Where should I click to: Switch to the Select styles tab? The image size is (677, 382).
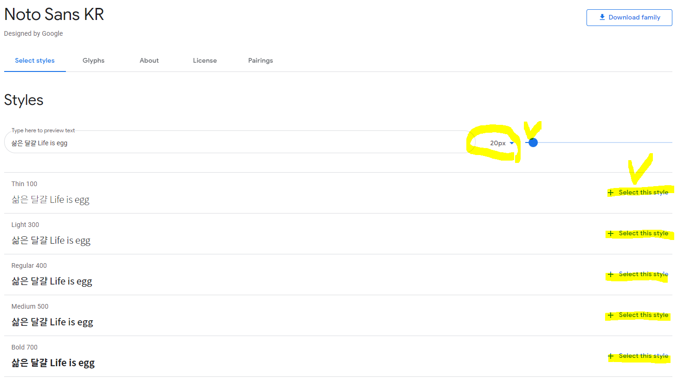(35, 60)
